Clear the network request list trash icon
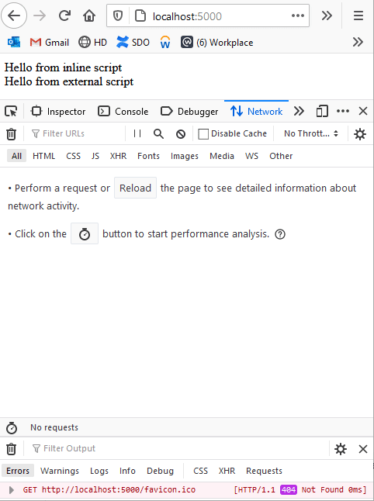The height and width of the screenshot is (501, 374). coord(11,134)
